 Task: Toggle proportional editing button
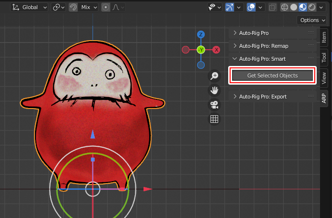105,7
